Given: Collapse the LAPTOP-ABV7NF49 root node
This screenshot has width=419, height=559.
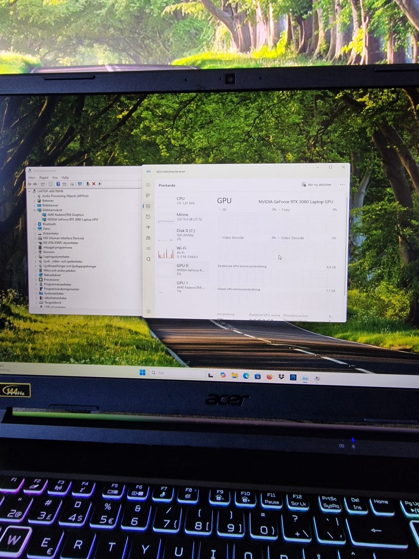Looking at the screenshot, I should tap(30, 191).
